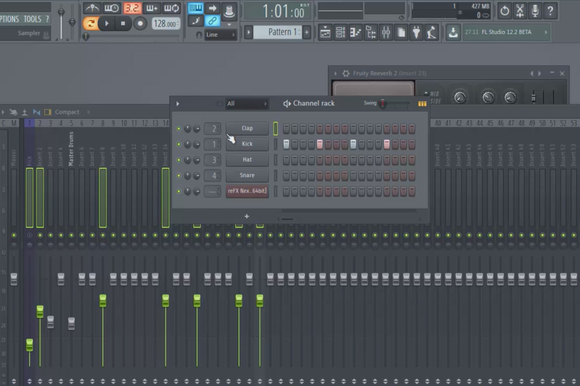Screen dimensions: 580x386
Task: Toggle the 3.2. recording countdown icon
Action: [x=132, y=8]
